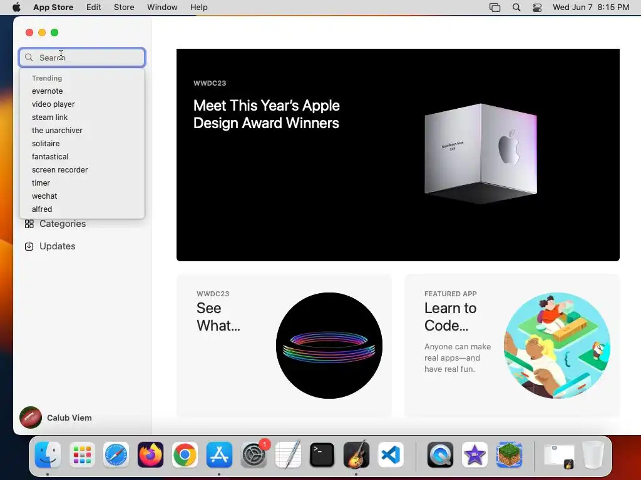Viewport: 641px width, 480px height.
Task: Choose 'the unarchiver' suggestion
Action: [x=57, y=130]
